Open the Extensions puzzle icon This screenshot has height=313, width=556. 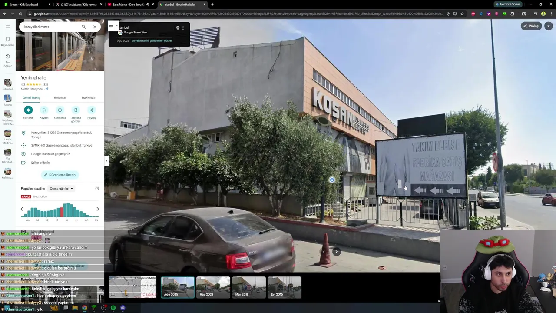click(513, 14)
